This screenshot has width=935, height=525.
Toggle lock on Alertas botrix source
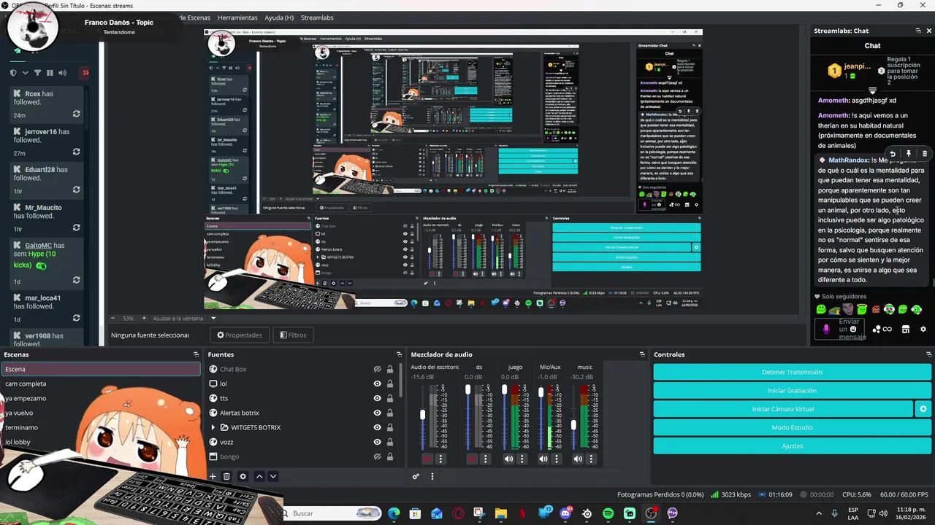(x=390, y=413)
